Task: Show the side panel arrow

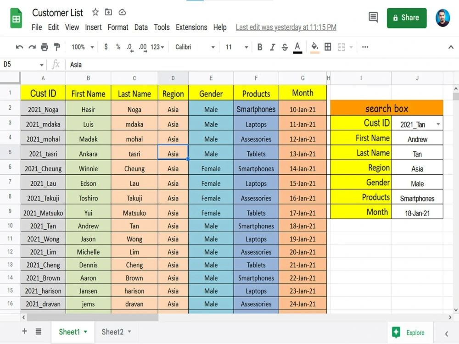Action: click(447, 333)
